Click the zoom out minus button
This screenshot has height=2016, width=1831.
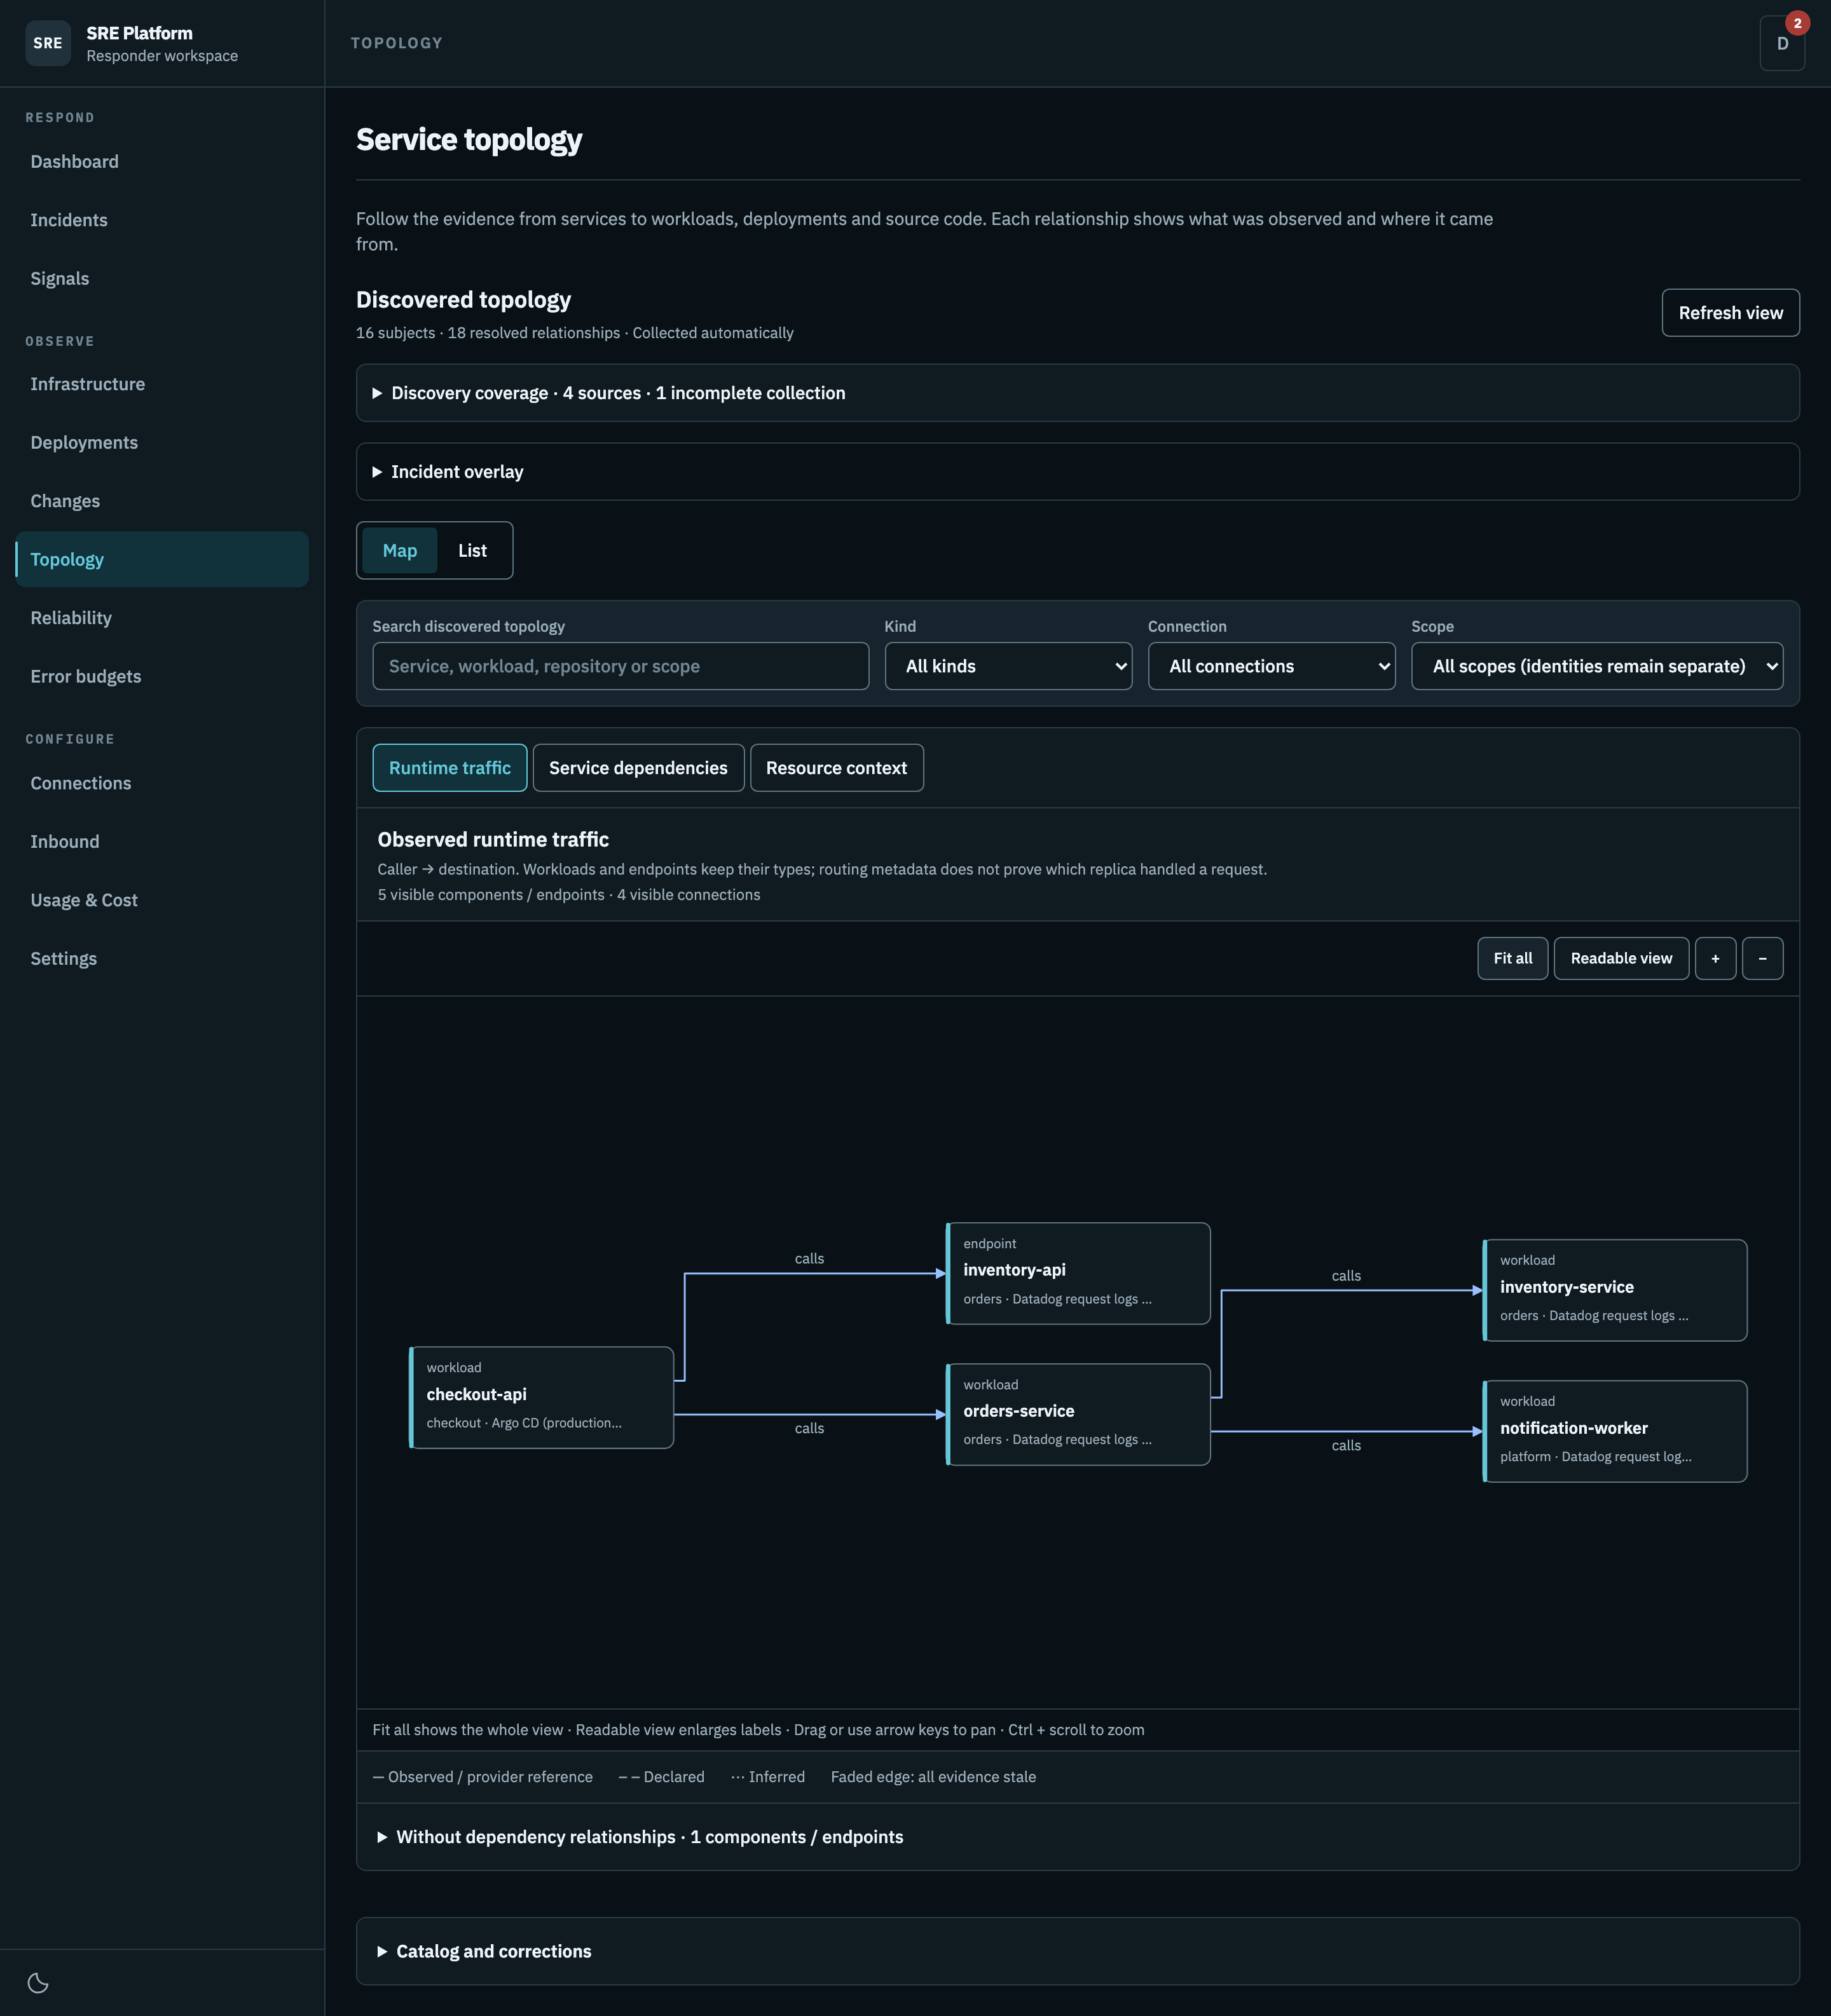(x=1762, y=958)
